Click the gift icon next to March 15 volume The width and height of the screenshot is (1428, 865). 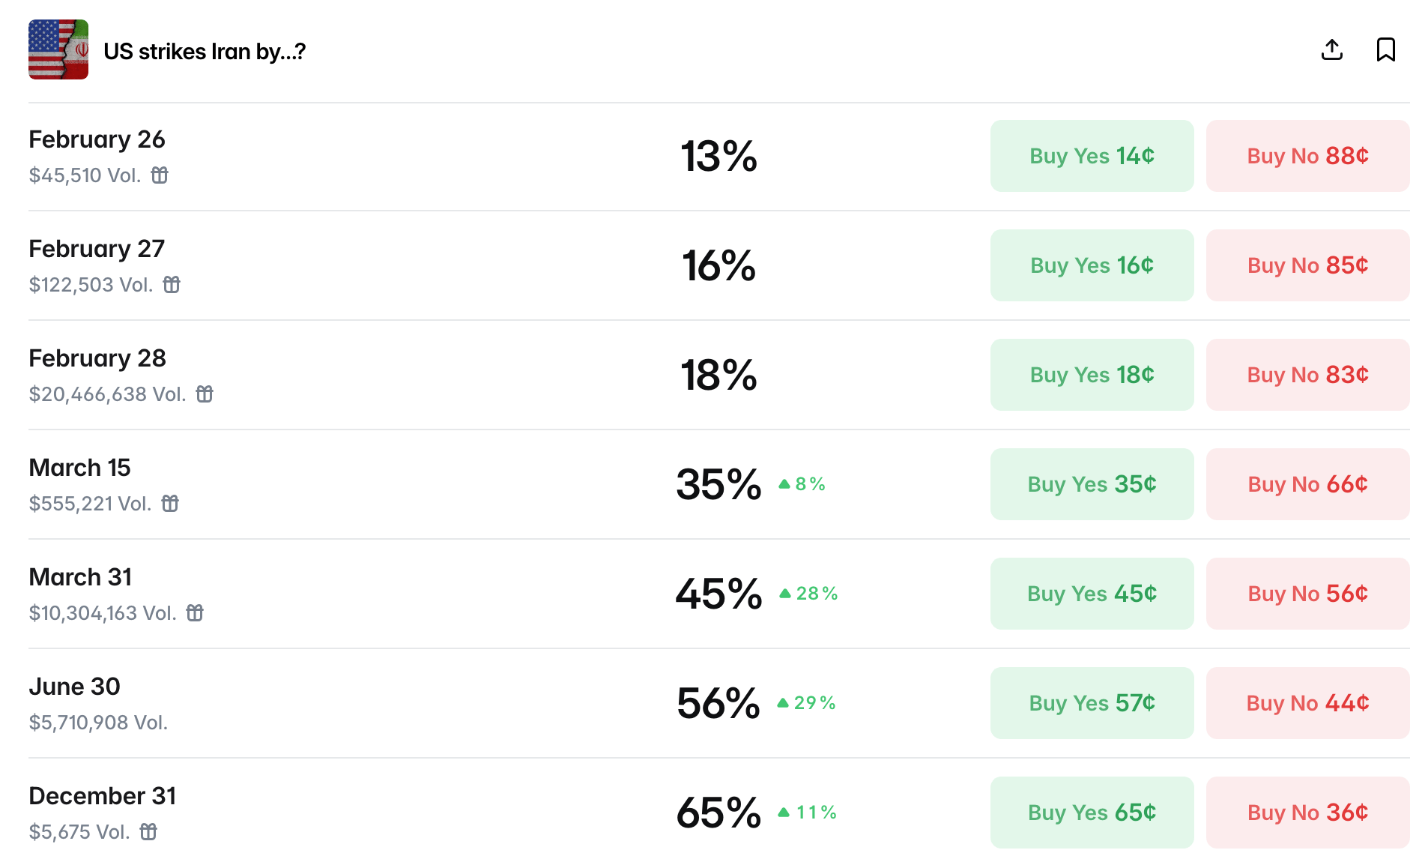tap(170, 504)
